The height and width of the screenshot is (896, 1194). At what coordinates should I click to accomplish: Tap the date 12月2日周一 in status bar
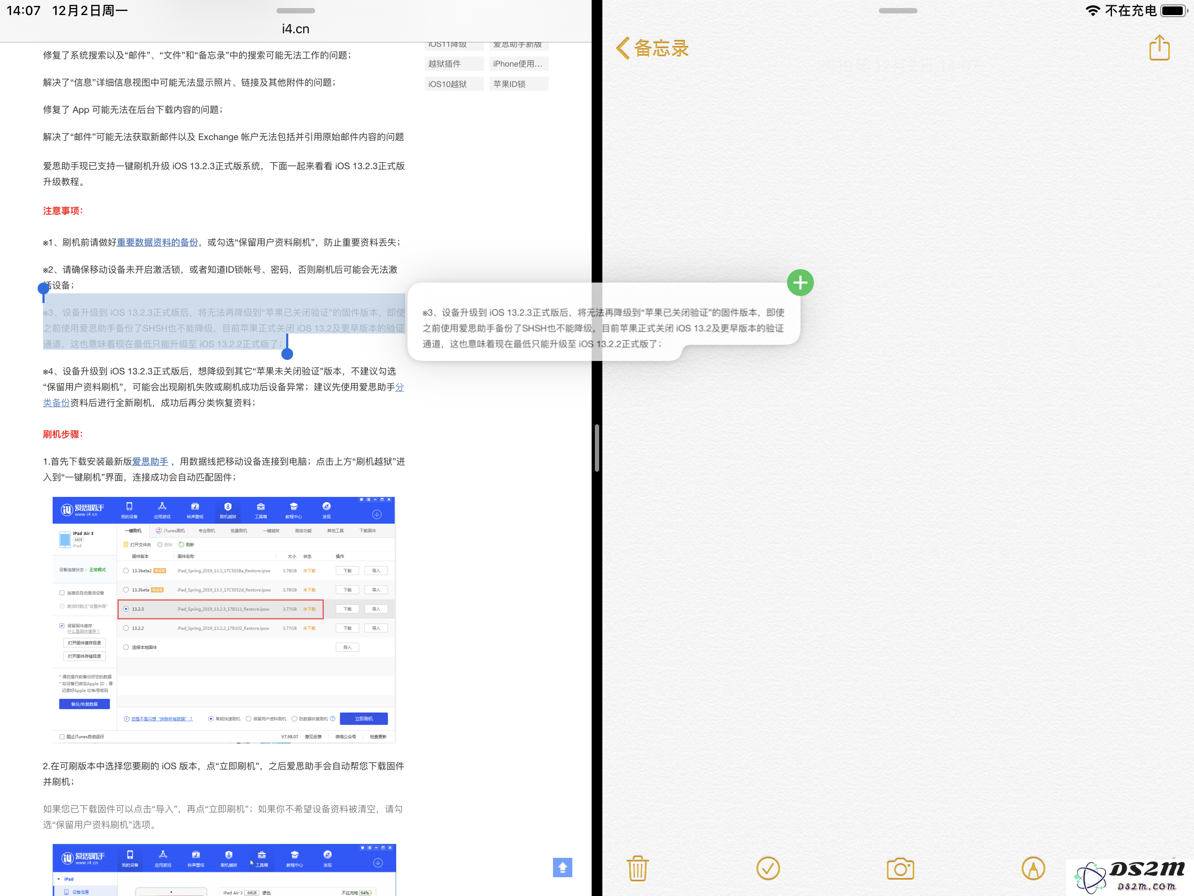click(90, 11)
